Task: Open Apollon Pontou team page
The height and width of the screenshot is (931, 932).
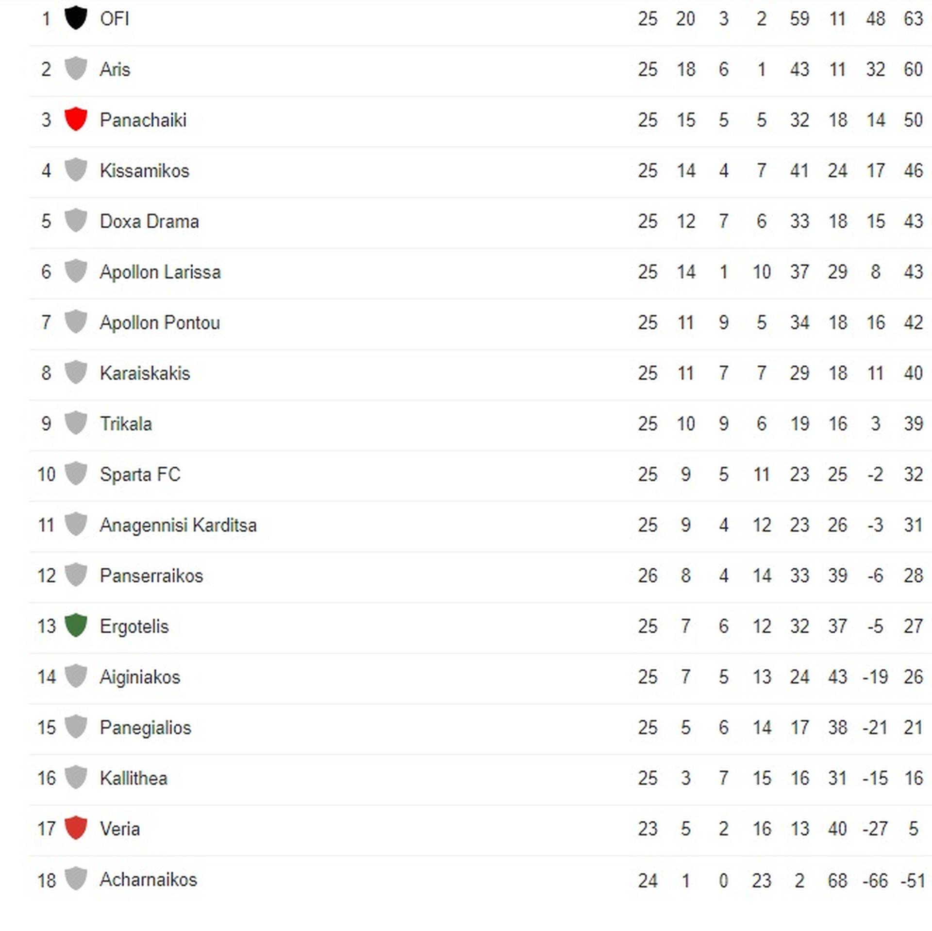Action: pos(160,322)
